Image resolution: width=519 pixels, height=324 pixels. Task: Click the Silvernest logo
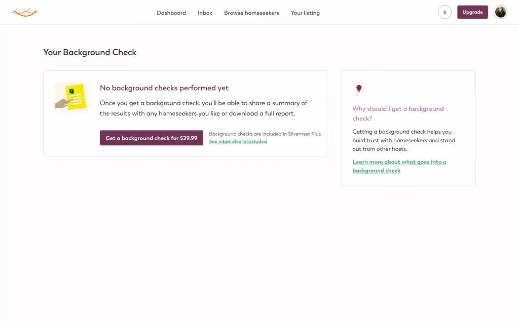pyautogui.click(x=25, y=12)
